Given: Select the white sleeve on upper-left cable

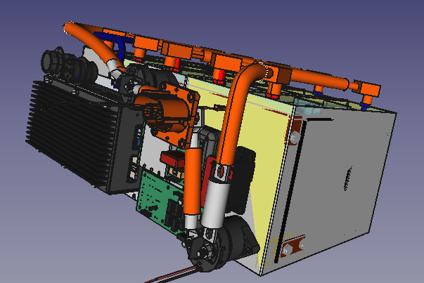Looking at the screenshot, I should click(115, 70).
